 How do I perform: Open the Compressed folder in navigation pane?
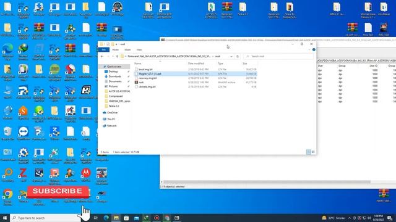click(x=116, y=96)
